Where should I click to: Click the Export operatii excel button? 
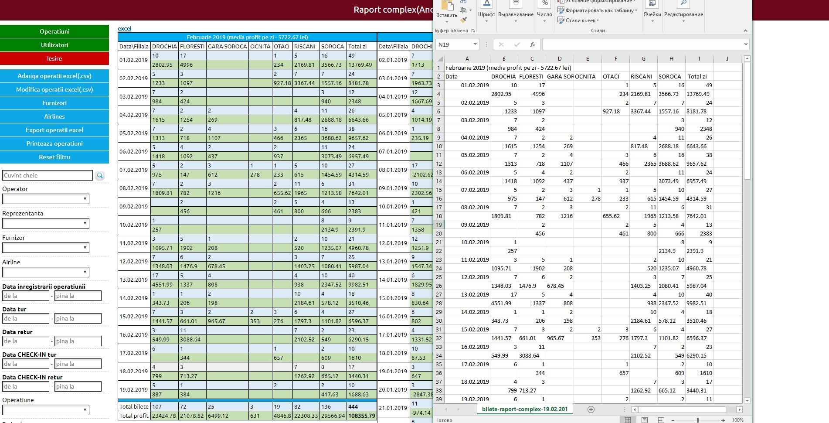pyautogui.click(x=54, y=130)
